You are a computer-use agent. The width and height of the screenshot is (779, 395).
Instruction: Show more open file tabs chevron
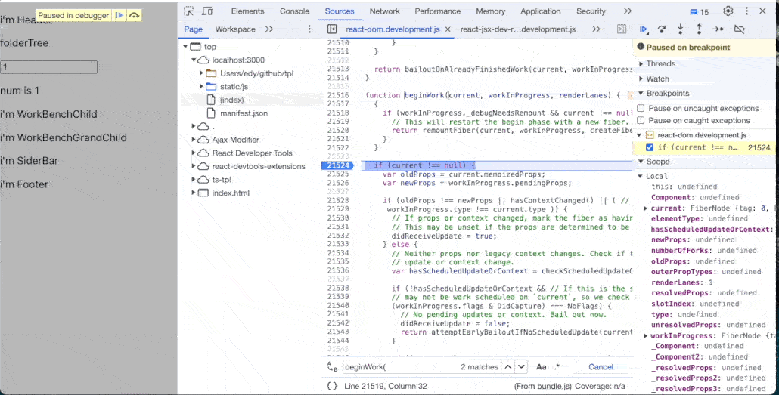(x=596, y=29)
